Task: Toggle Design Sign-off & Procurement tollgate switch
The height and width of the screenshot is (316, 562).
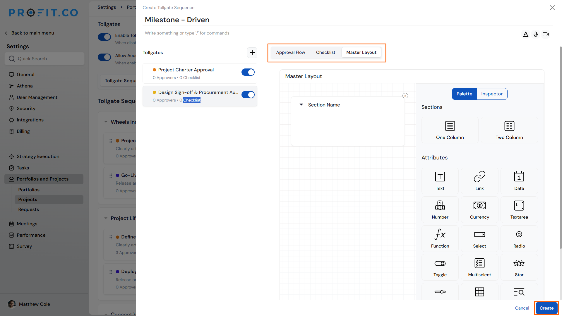Action: (x=248, y=95)
